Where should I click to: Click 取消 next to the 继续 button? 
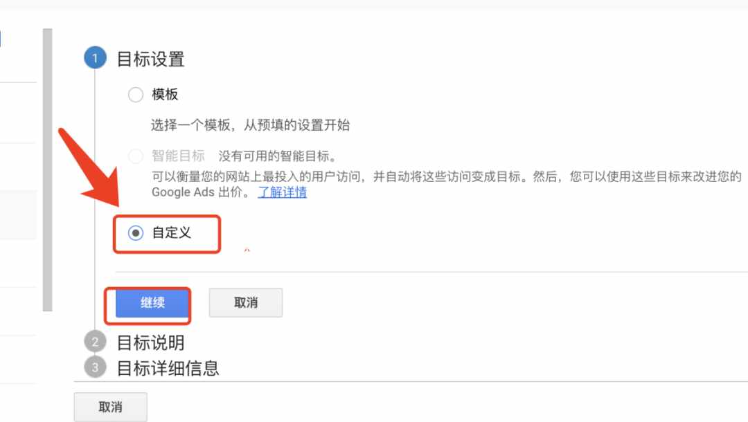point(246,302)
